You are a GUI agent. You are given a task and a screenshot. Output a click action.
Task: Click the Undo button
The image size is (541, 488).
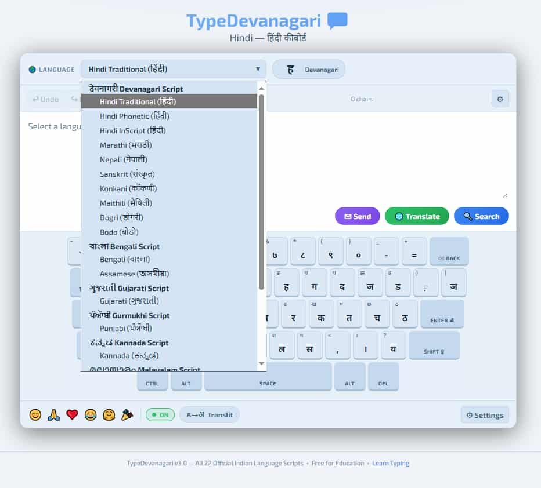[45, 99]
